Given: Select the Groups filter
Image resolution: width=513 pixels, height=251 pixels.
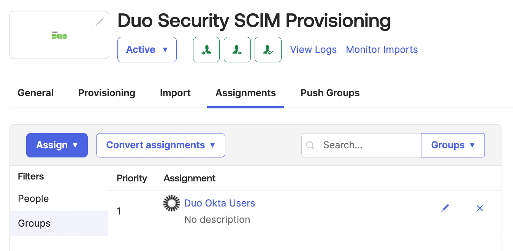Looking at the screenshot, I should 34,223.
